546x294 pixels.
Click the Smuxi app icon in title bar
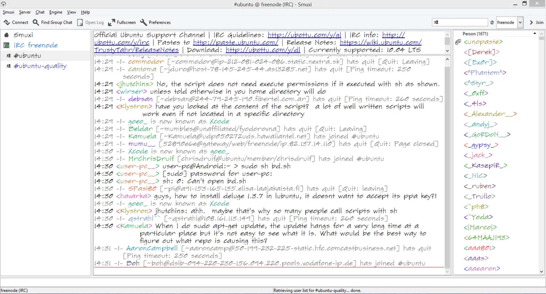[x=3, y=4]
